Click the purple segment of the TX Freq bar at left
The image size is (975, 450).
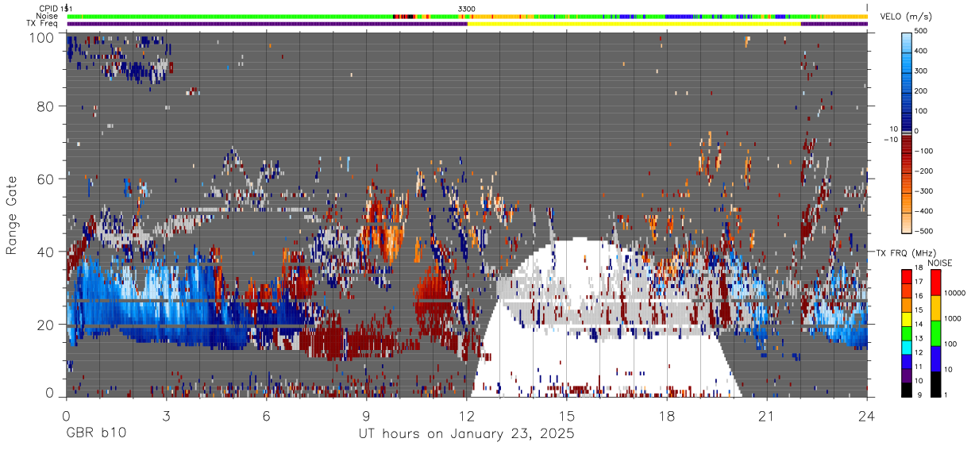[267, 24]
